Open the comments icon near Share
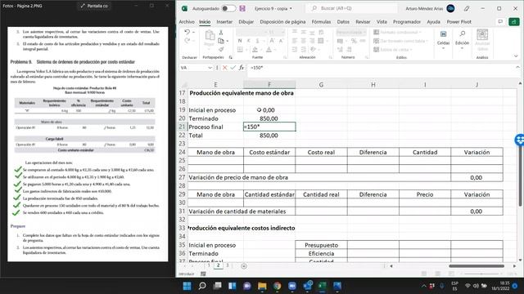This screenshot has width=524, height=294. [x=500, y=22]
